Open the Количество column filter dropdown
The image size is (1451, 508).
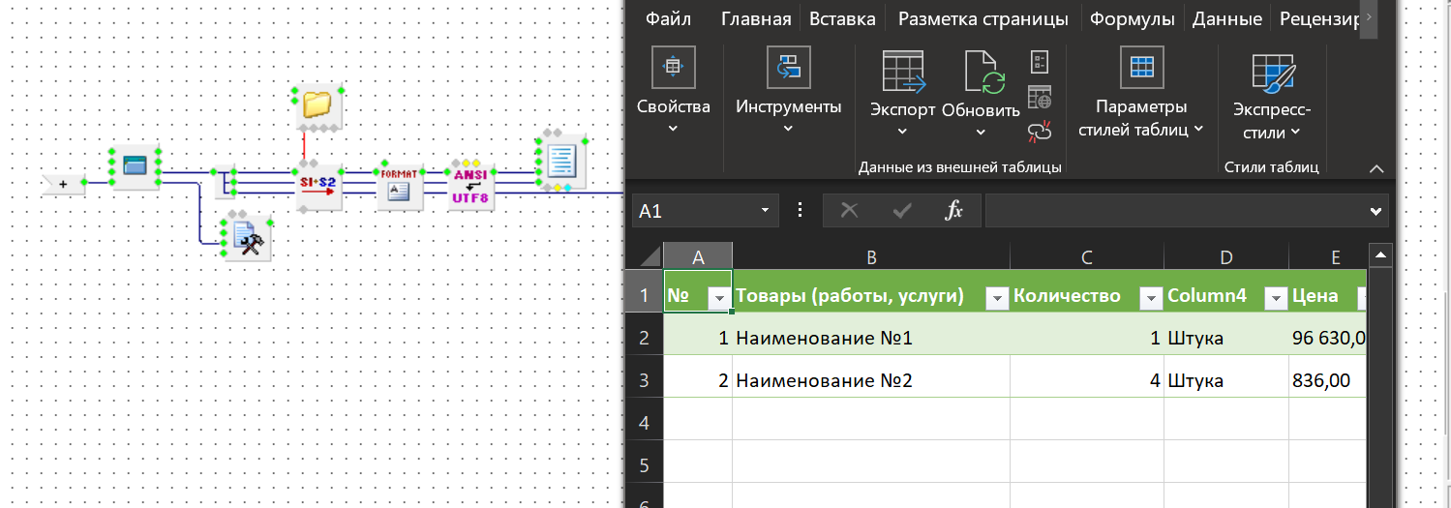[1151, 299]
